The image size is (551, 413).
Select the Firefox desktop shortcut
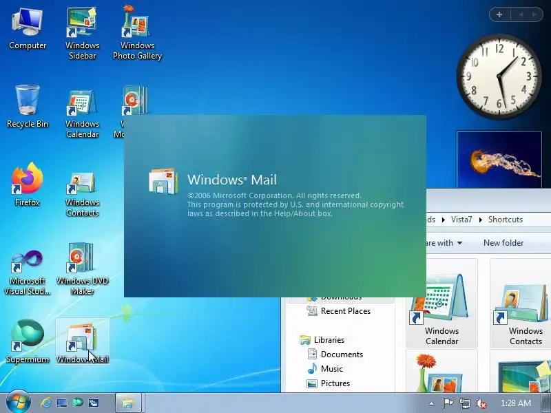(28, 184)
